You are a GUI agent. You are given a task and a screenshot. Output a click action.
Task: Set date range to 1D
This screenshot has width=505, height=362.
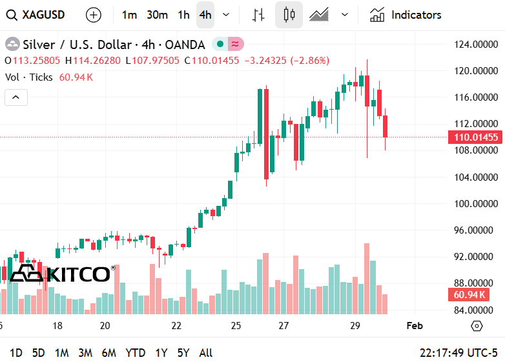pyautogui.click(x=16, y=353)
